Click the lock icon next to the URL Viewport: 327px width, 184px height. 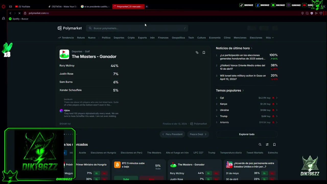tap(25, 13)
